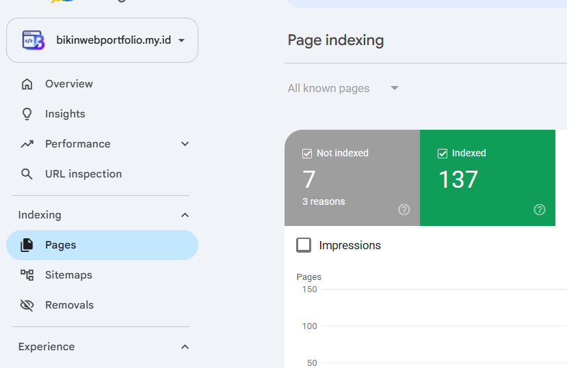Select the Not indexed 7 count
Viewport: 567px width, 368px height.
[x=309, y=180]
